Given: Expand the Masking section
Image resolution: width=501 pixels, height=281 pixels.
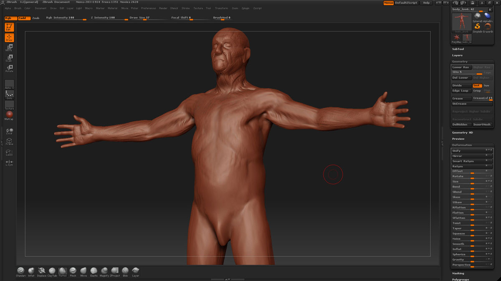Looking at the screenshot, I should (458, 274).
